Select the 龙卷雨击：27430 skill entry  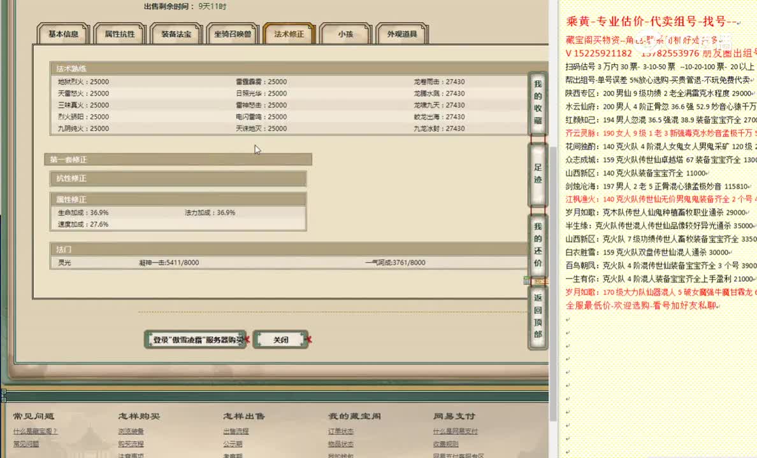tap(439, 82)
